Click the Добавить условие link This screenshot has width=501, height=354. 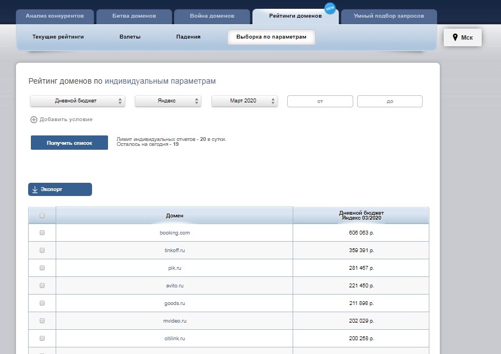[66, 119]
